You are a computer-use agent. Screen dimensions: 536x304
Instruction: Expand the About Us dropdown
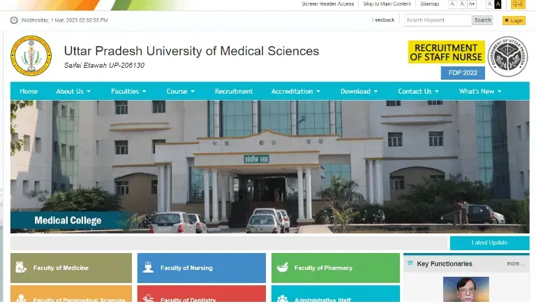pyautogui.click(x=73, y=92)
